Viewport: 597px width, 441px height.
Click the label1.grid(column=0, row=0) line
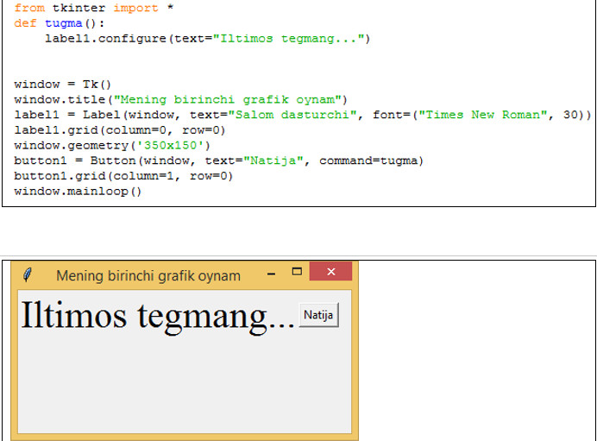coord(119,129)
